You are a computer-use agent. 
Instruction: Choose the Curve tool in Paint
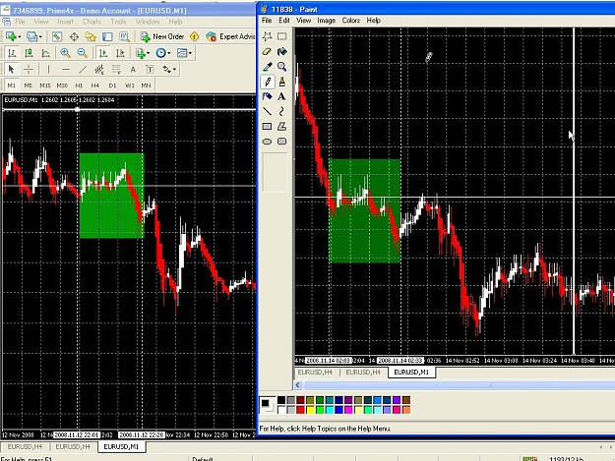coord(282,112)
